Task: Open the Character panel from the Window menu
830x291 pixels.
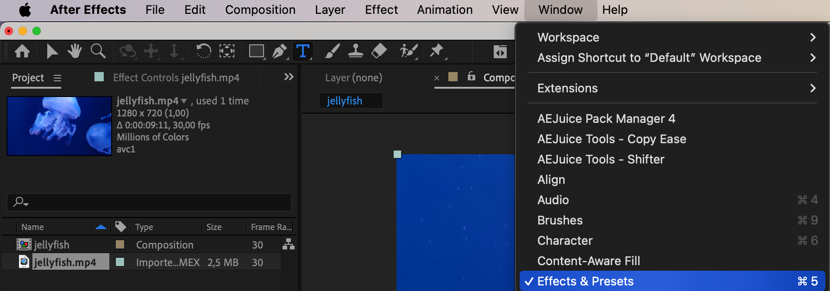Action: [673, 241]
